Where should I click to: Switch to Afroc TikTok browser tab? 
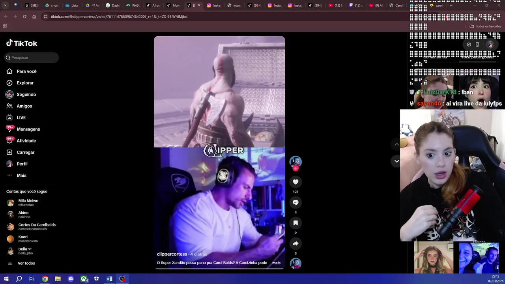pos(154,6)
